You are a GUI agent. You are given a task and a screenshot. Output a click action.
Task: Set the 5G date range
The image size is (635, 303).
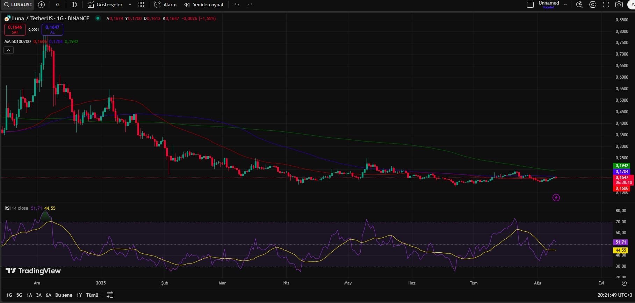pos(19,295)
